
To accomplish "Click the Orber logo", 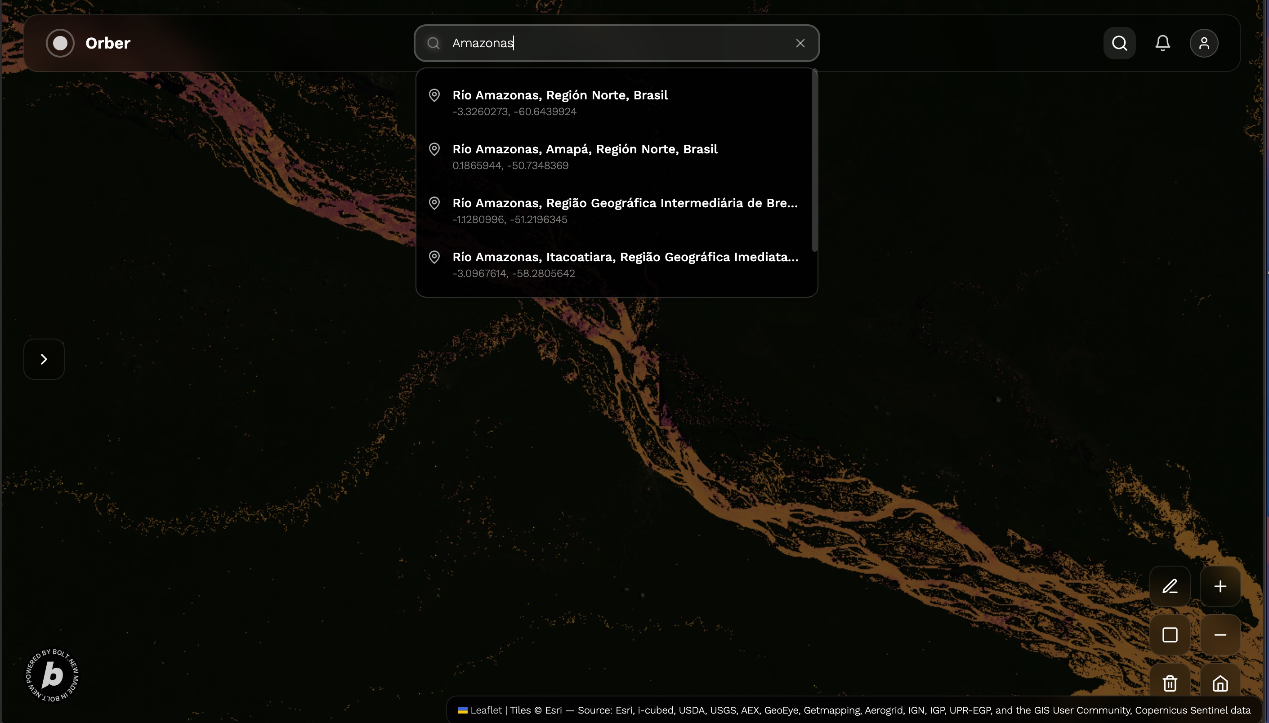I will click(89, 43).
